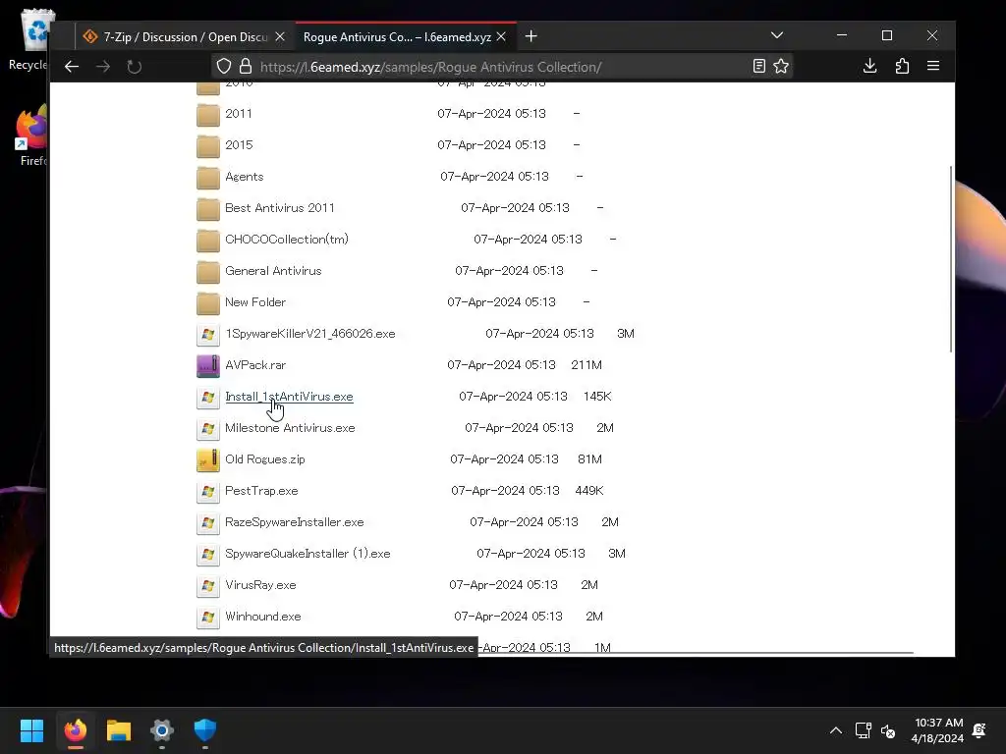1006x754 pixels.
Task: Open the Firefox application menu
Action: 933,66
